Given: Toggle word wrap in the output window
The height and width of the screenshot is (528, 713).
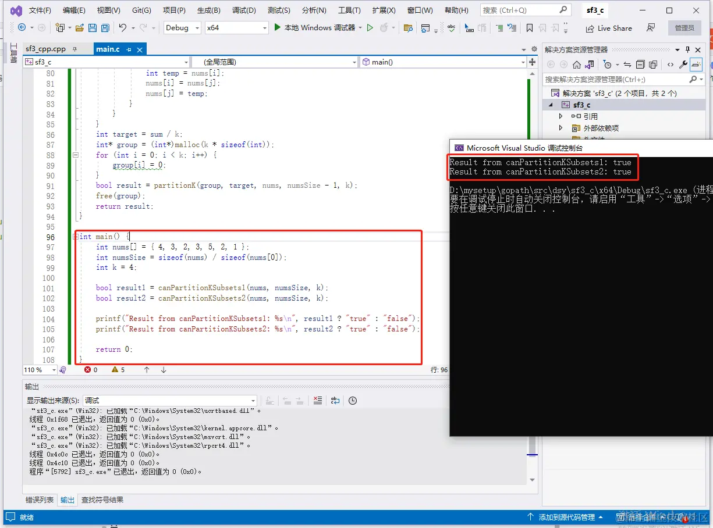Looking at the screenshot, I should click(335, 400).
